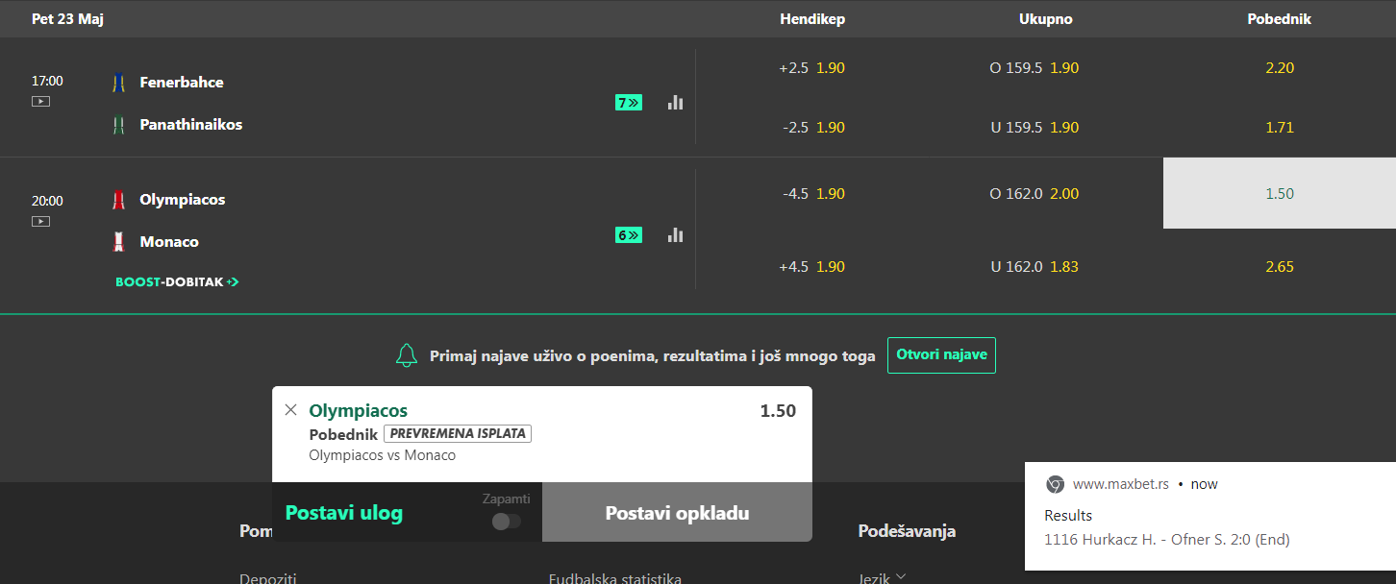
Task: Deselect the highlighted Olympiacos 1.50 winner odds
Action: 1279,193
